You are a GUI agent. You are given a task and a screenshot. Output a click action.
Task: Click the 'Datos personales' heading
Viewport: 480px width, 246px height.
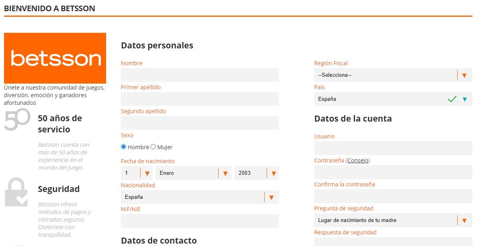click(157, 46)
